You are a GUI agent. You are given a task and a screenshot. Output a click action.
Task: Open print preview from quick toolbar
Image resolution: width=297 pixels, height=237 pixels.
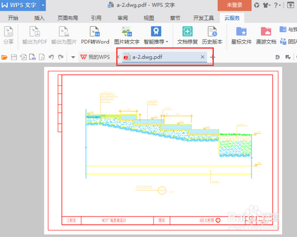pos(42,57)
